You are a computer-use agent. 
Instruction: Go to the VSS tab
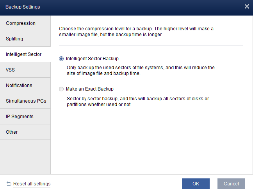click(25, 70)
